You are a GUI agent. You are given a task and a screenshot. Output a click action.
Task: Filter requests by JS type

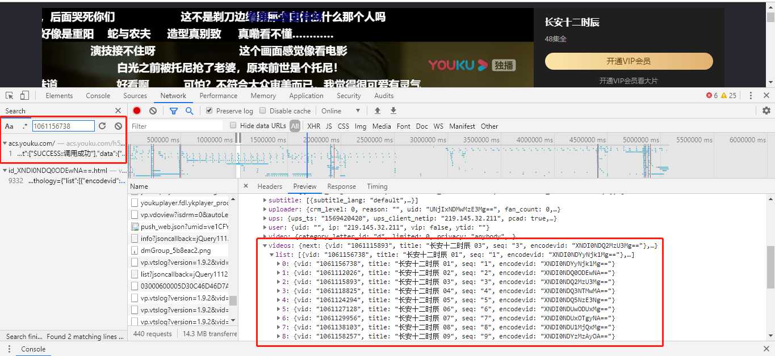tap(329, 126)
